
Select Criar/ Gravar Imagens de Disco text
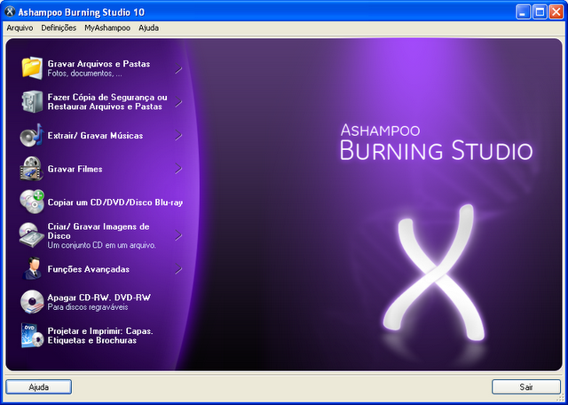(x=99, y=231)
